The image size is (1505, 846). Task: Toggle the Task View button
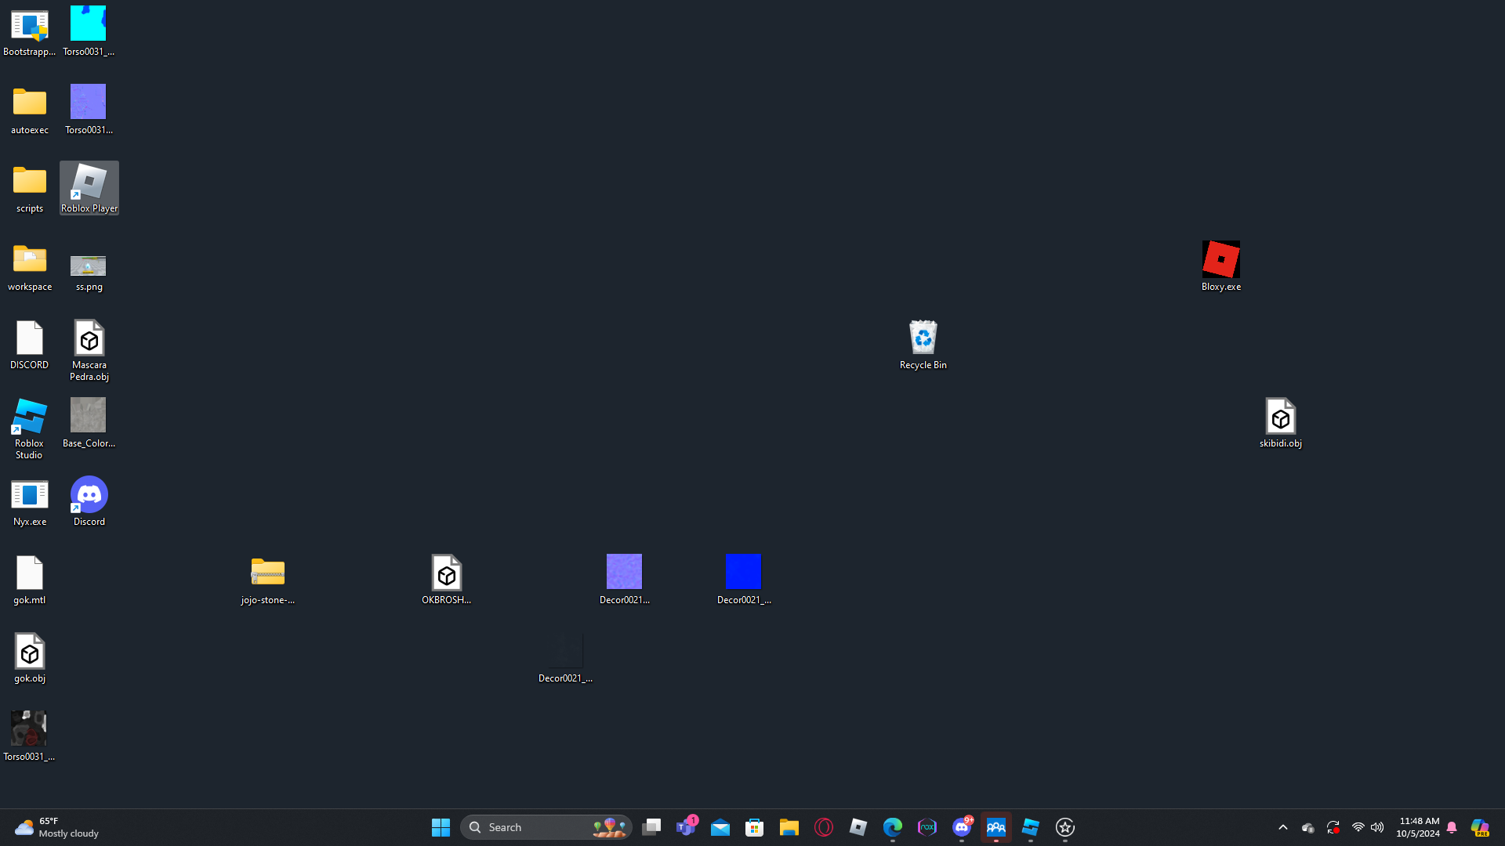[x=651, y=827]
